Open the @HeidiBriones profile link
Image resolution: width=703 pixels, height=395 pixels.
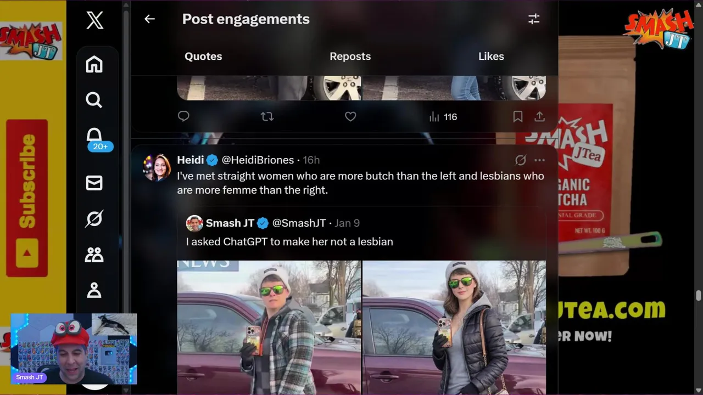pyautogui.click(x=258, y=160)
